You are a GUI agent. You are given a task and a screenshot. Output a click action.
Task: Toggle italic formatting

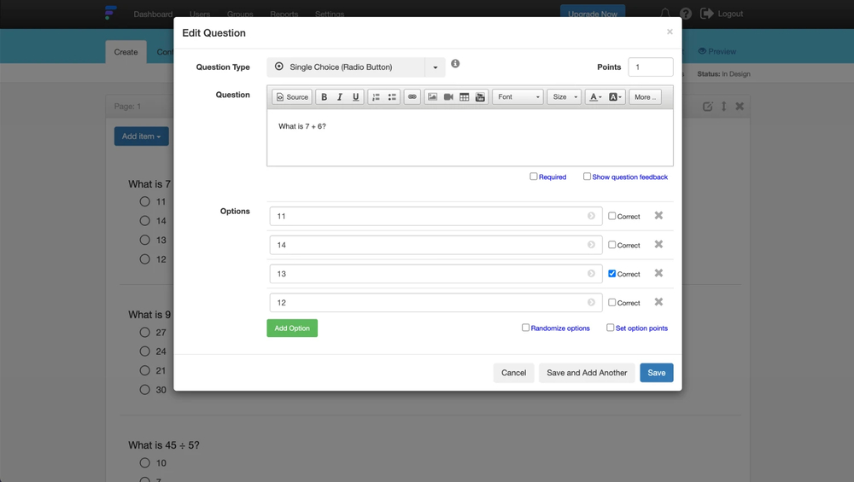340,97
